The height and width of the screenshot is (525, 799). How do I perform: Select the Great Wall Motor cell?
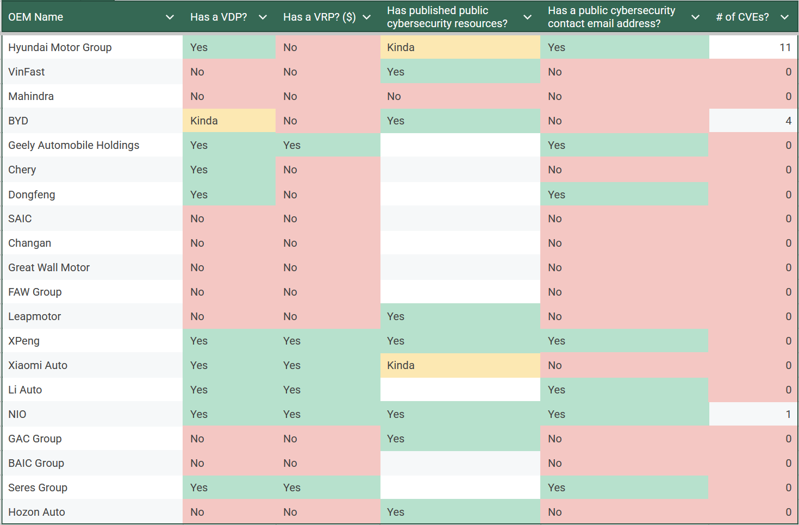coord(92,267)
